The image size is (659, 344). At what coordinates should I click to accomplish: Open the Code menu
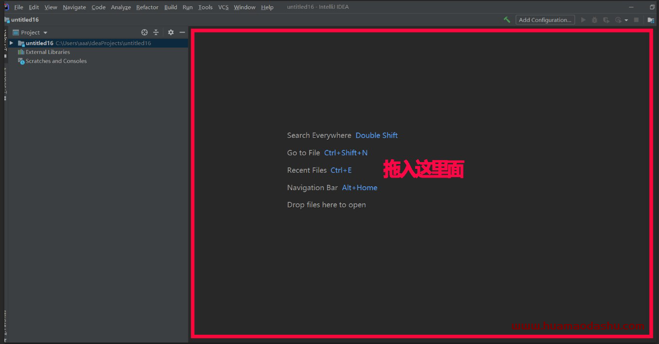pyautogui.click(x=99, y=7)
